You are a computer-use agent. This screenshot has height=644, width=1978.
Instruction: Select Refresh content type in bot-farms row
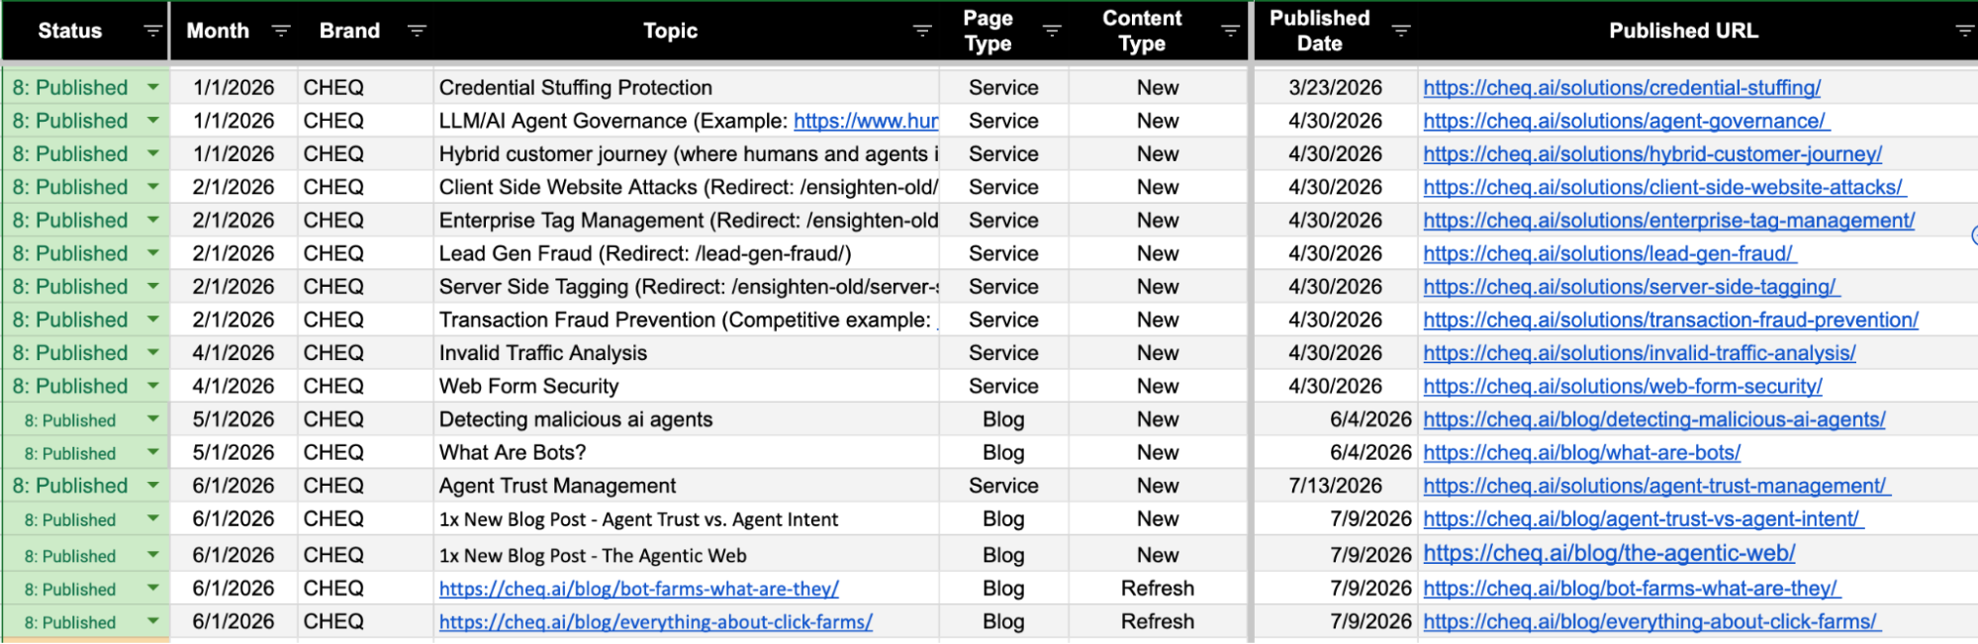(1158, 589)
